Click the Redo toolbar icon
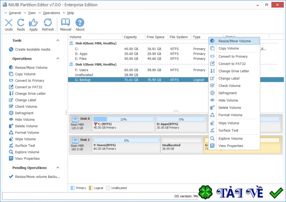286x202 pixels. (x=21, y=23)
